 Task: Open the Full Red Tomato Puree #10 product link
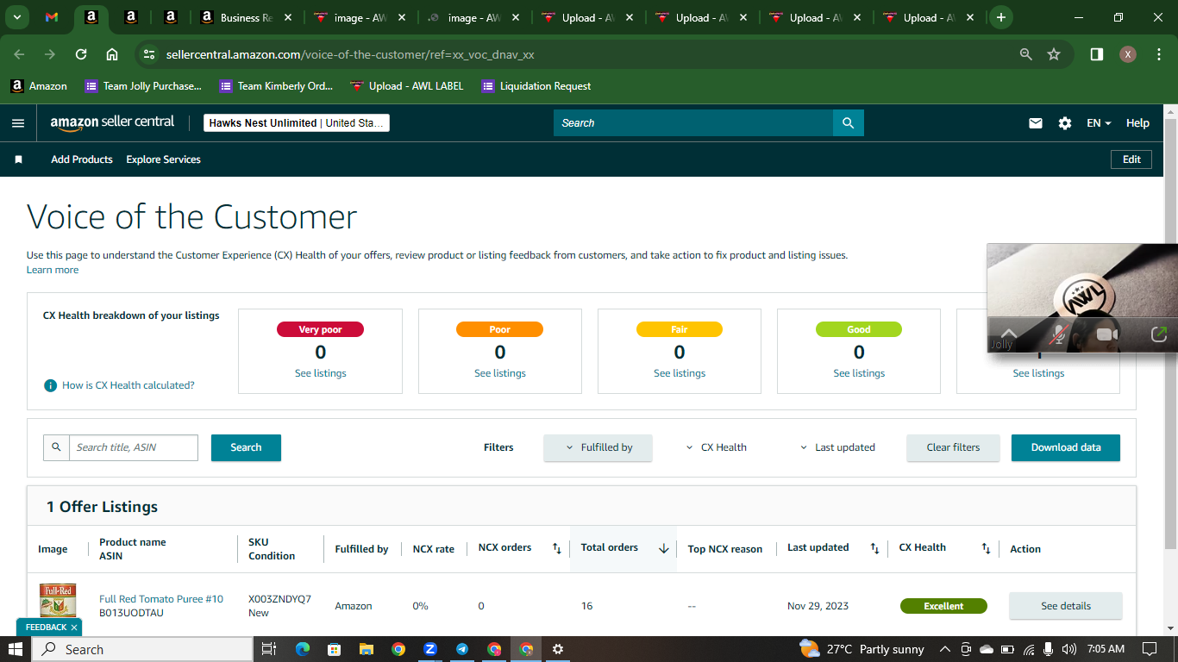(161, 599)
